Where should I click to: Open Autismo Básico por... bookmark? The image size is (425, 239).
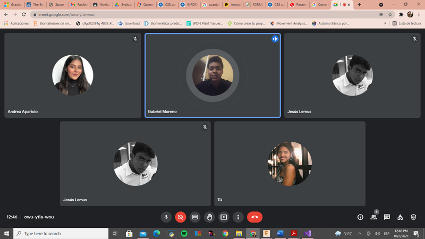click(x=330, y=23)
